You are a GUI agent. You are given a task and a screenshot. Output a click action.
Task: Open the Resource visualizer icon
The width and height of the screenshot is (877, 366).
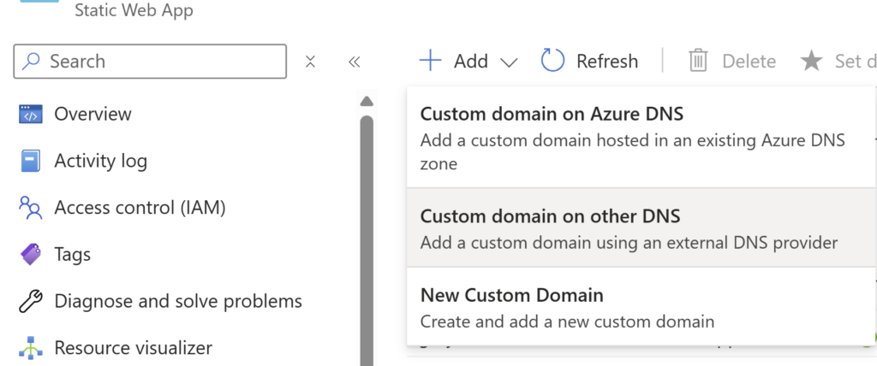tap(30, 348)
